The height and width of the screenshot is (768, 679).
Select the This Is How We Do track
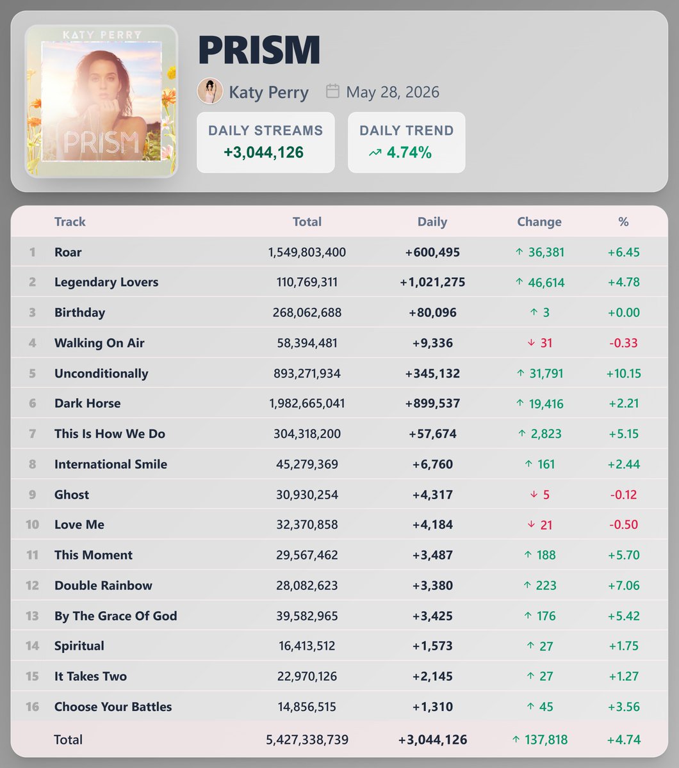point(110,434)
